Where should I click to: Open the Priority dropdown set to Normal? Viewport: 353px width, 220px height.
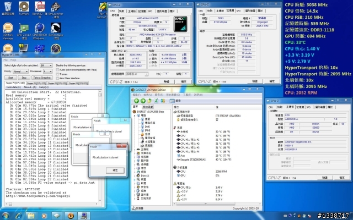click(x=20, y=71)
